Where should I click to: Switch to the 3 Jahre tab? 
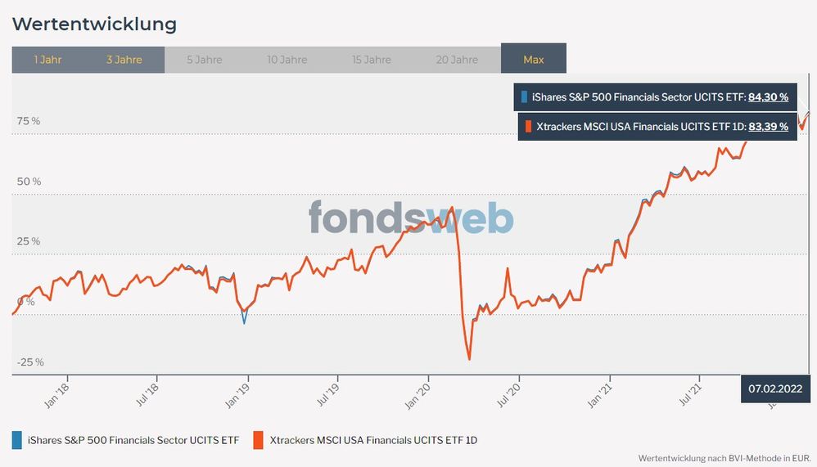pyautogui.click(x=124, y=60)
